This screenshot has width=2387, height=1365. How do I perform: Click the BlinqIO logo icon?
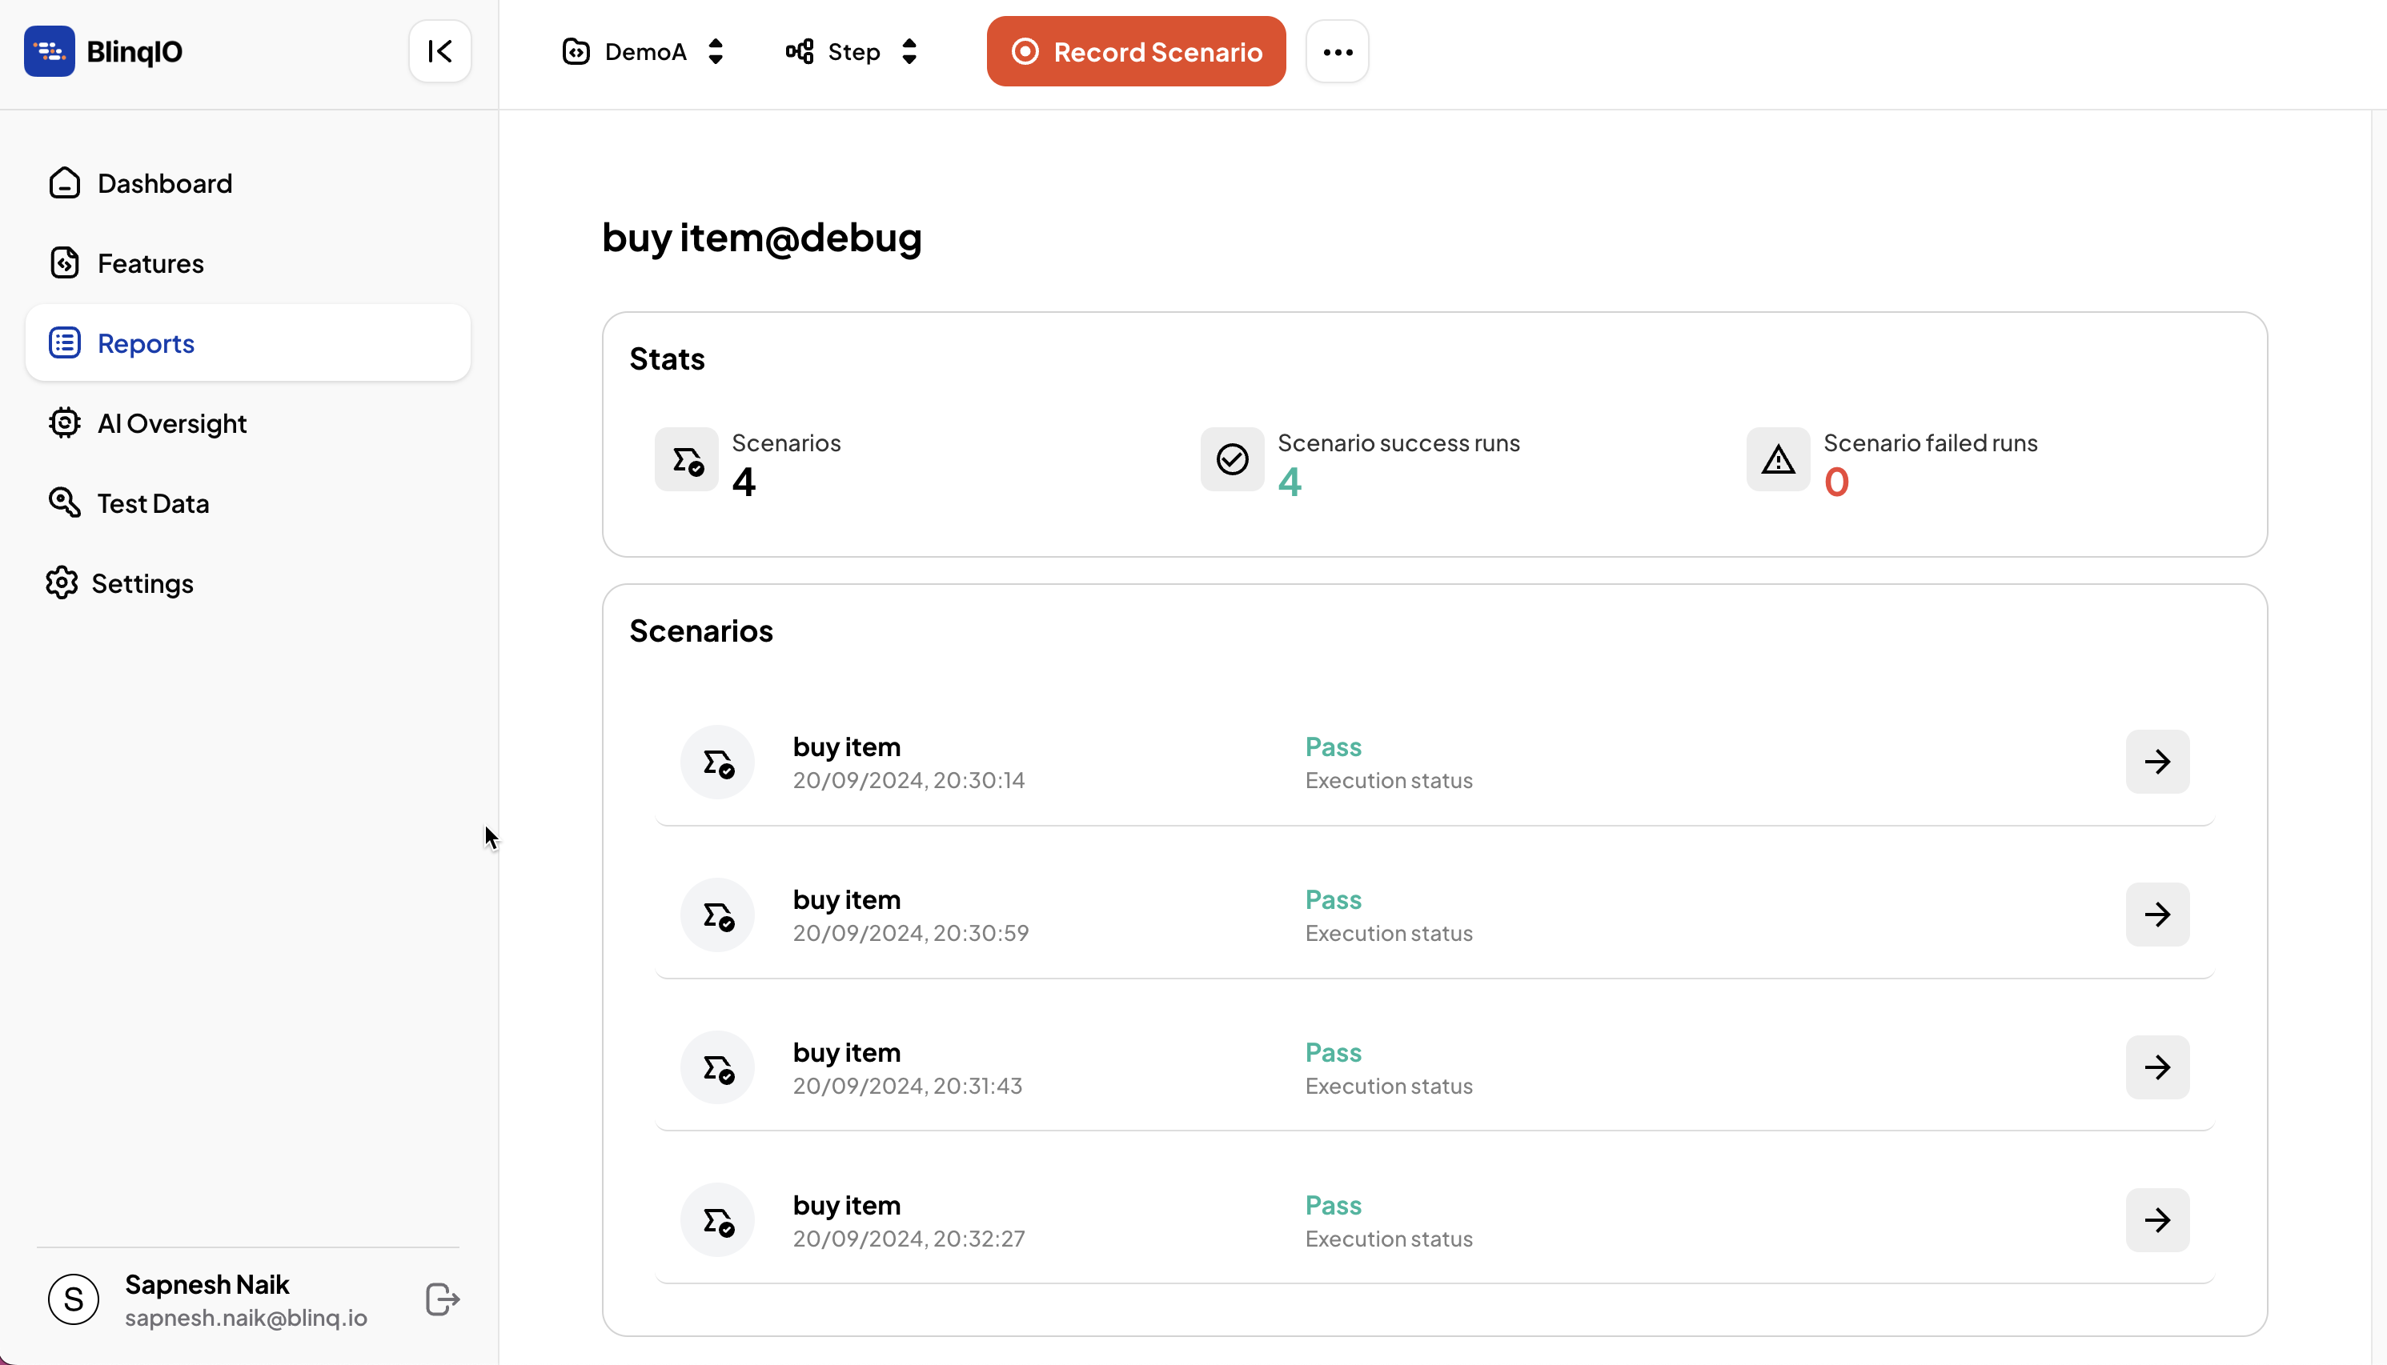point(49,51)
